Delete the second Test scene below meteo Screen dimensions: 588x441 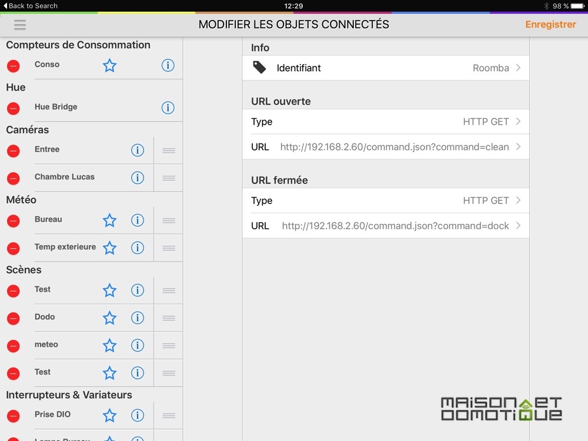14,373
